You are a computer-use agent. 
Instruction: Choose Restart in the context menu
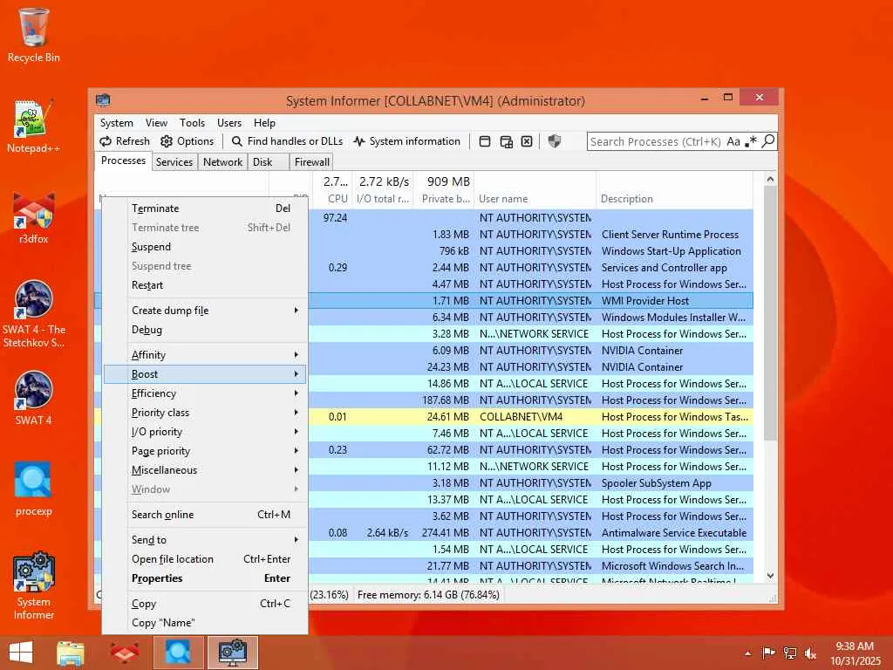205,285
